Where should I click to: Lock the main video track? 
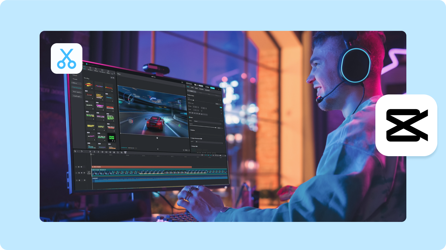click(x=79, y=173)
